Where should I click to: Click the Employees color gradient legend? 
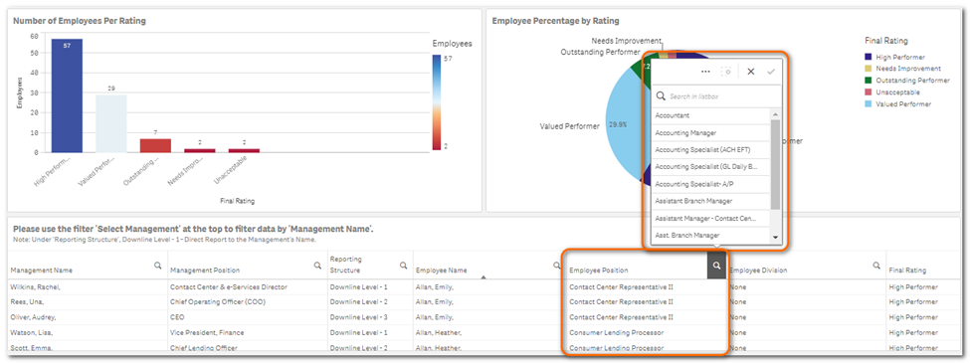coord(437,102)
